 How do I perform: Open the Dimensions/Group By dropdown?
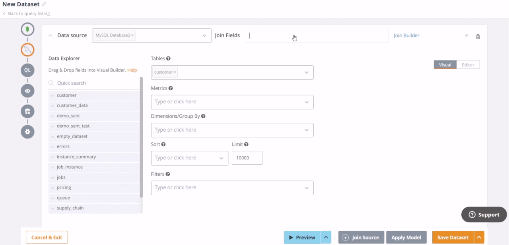[232, 130]
